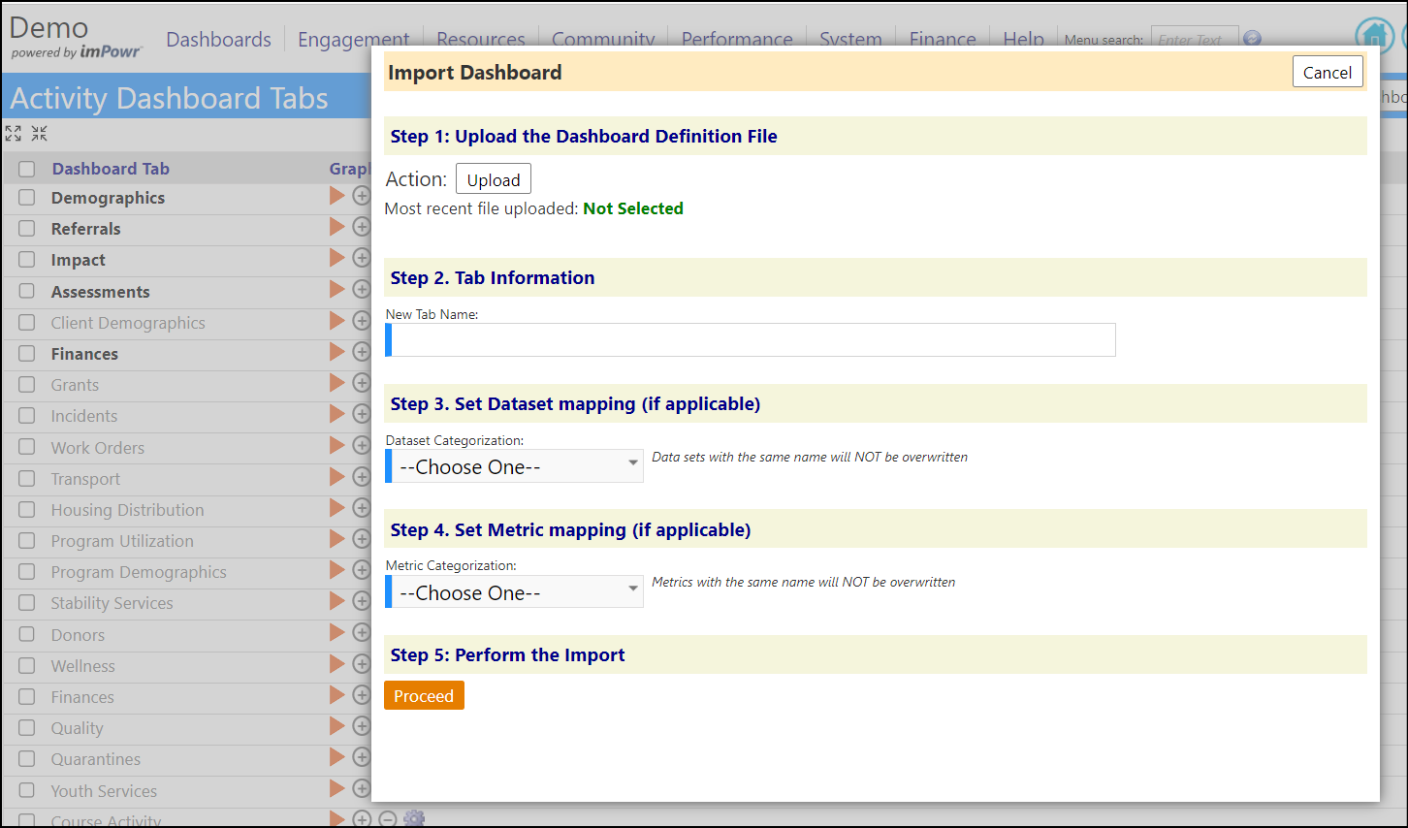Open the Finance menu
This screenshot has width=1408, height=828.
click(x=943, y=39)
